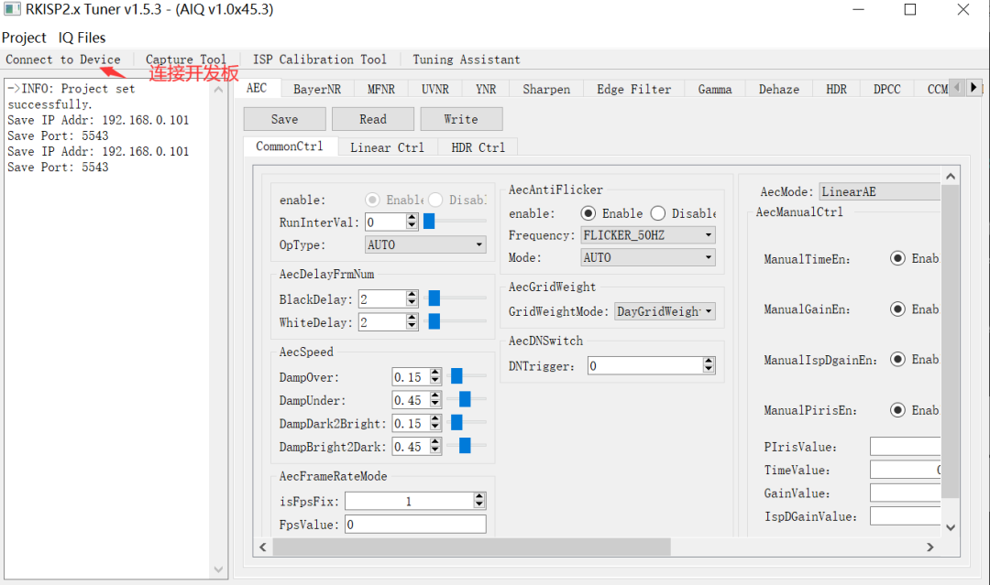
Task: Expand the OpType AUTO dropdown
Action: coord(425,244)
